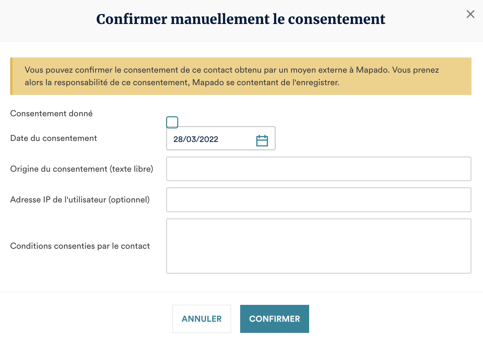Click the warning banner's dark left stripe
Image resolution: width=483 pixels, height=340 pixels.
[11, 76]
